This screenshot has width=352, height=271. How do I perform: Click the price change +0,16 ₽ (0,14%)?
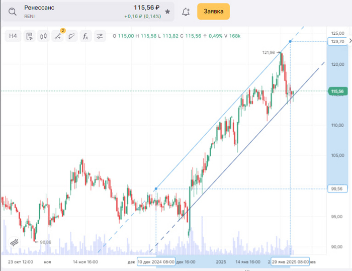click(x=143, y=17)
